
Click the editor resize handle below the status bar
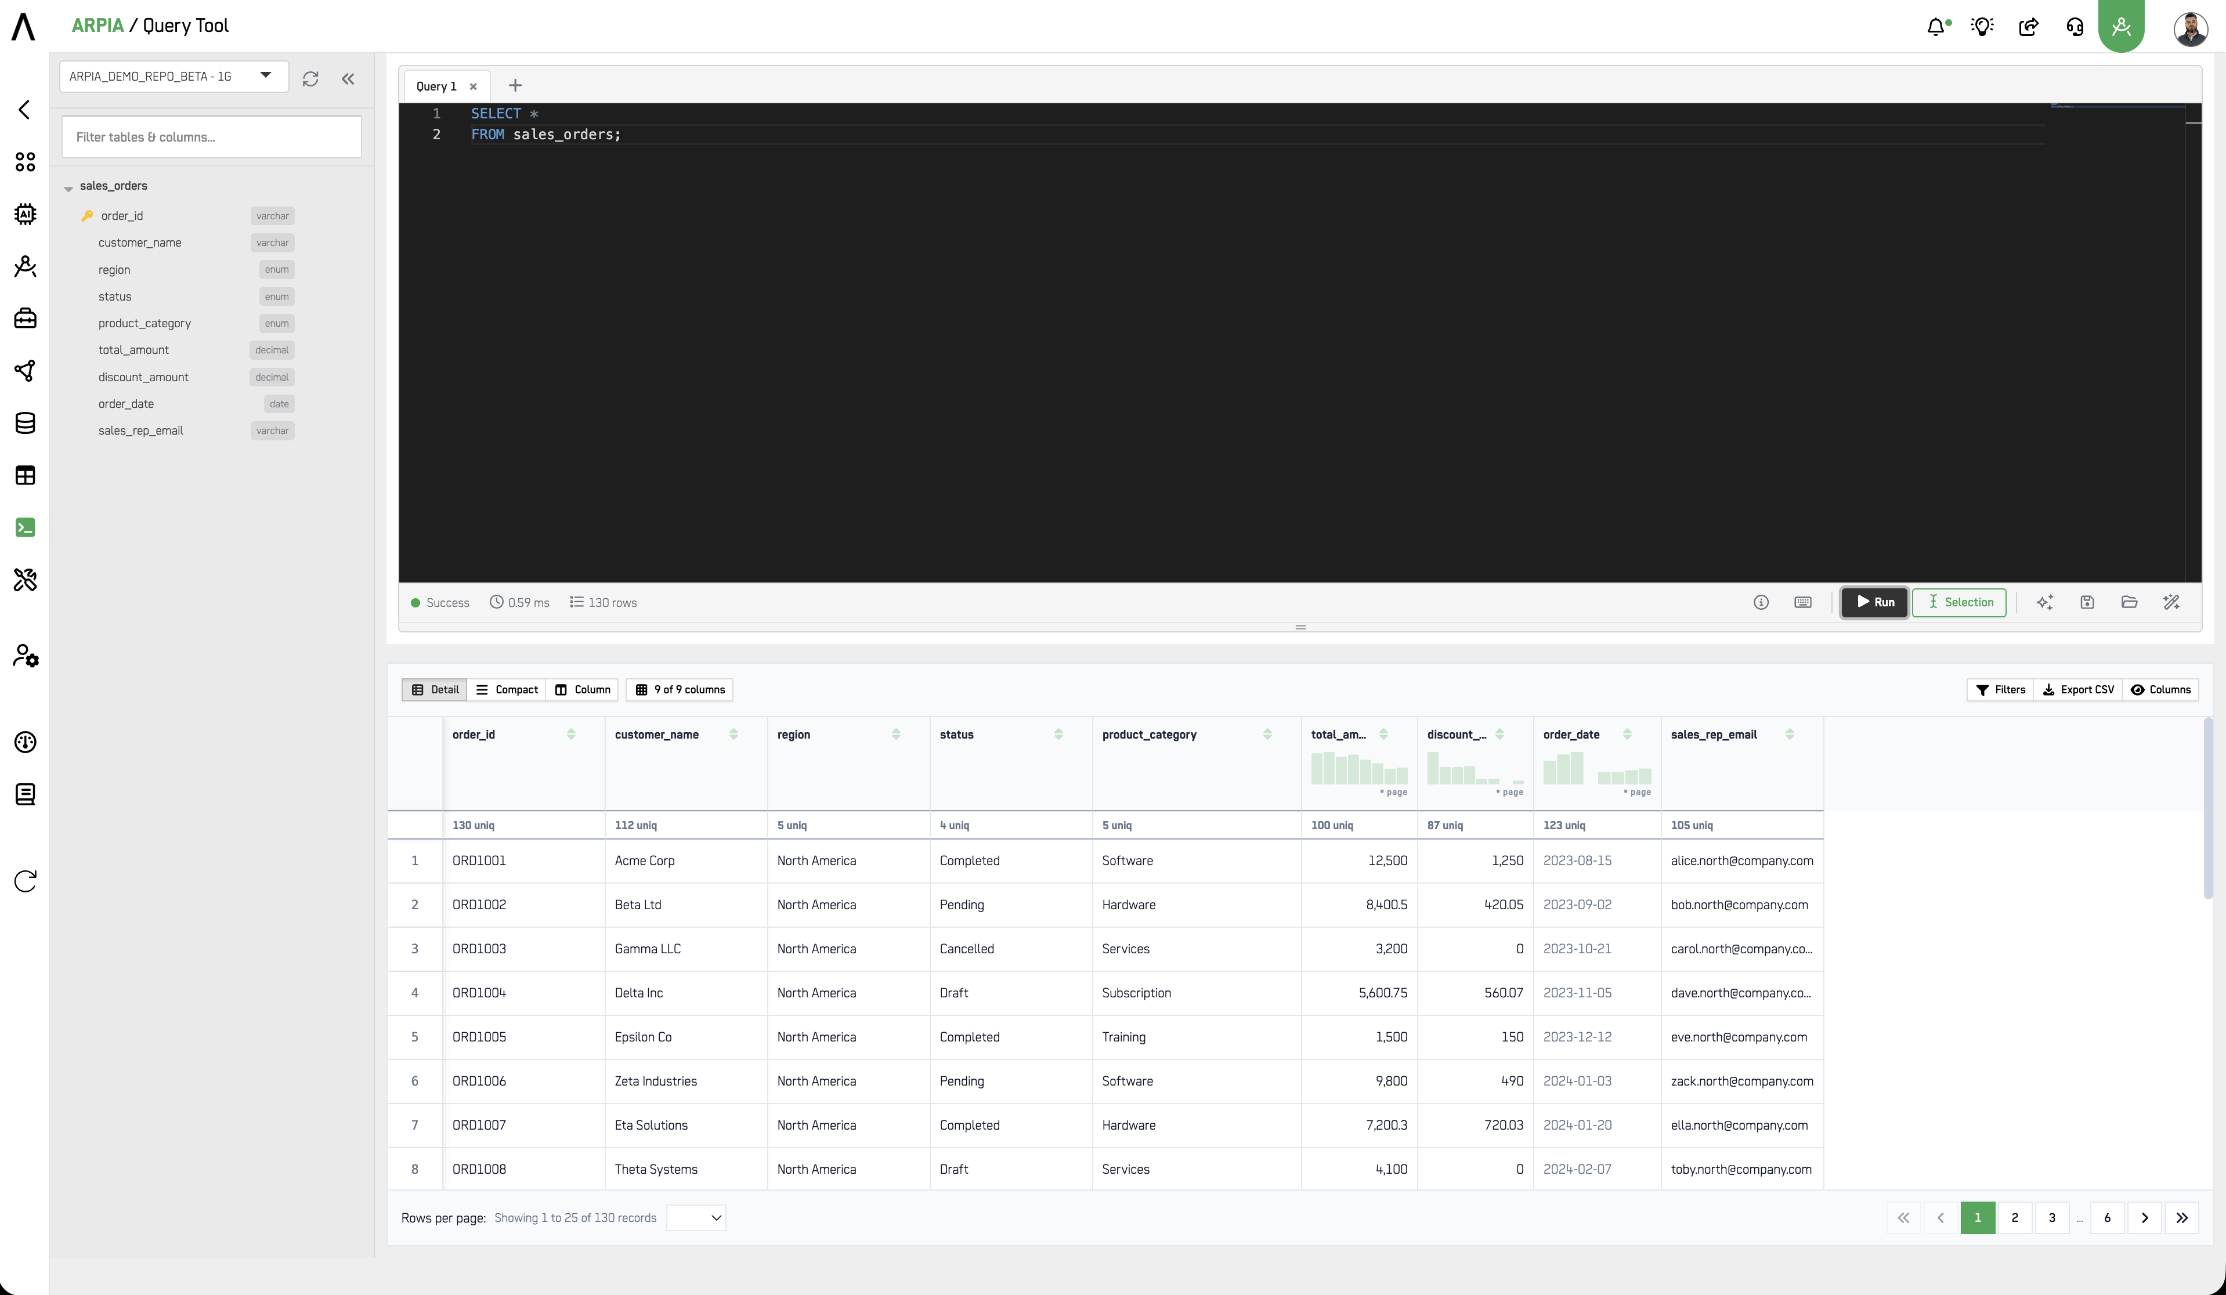point(1300,627)
